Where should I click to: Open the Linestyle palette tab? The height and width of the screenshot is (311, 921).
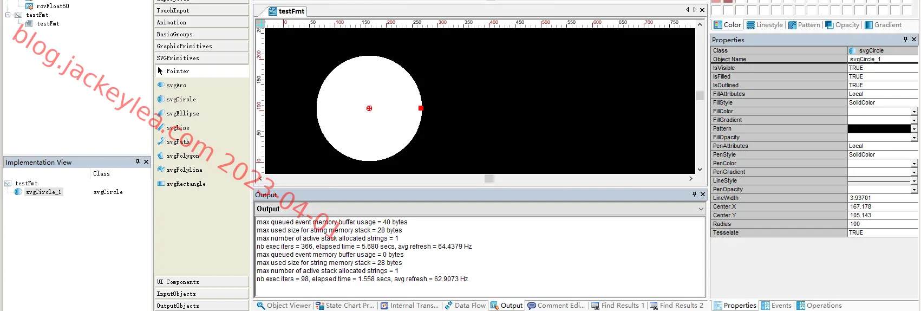coord(765,25)
